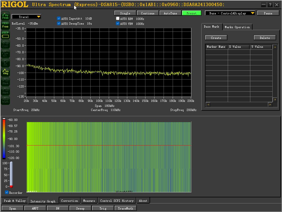Select the VAvg video average icon

[6, 72]
